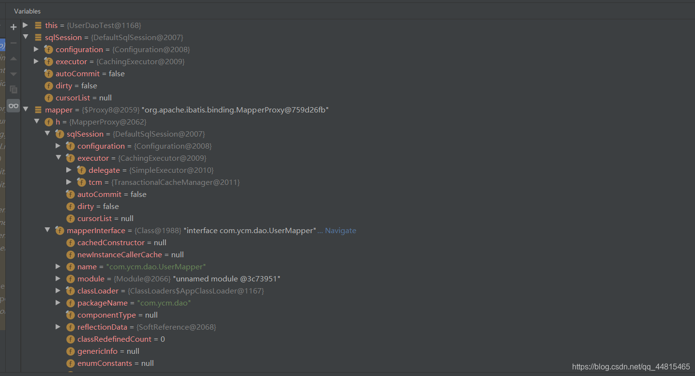Click the field icon beside packageName
Viewport: 695px width, 376px height.
pyautogui.click(x=71, y=303)
